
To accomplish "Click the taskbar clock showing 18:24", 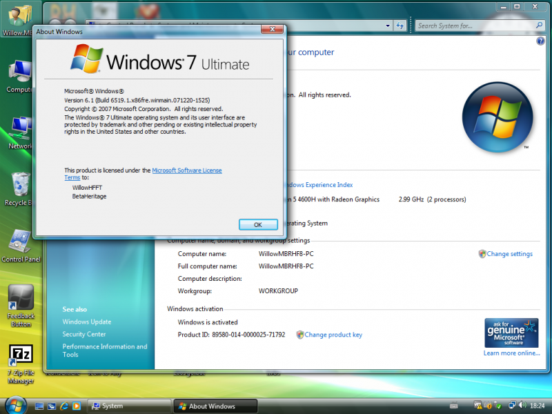I will click(x=538, y=406).
